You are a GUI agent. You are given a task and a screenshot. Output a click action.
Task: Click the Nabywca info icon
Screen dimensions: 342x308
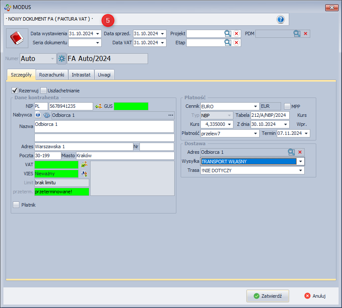[38, 115]
